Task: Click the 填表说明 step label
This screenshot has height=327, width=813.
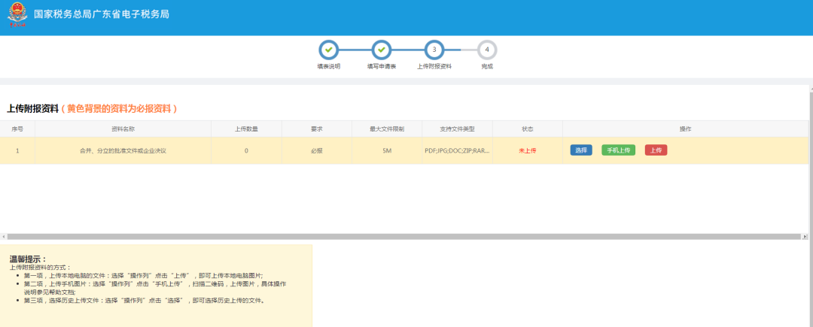Action: [329, 67]
